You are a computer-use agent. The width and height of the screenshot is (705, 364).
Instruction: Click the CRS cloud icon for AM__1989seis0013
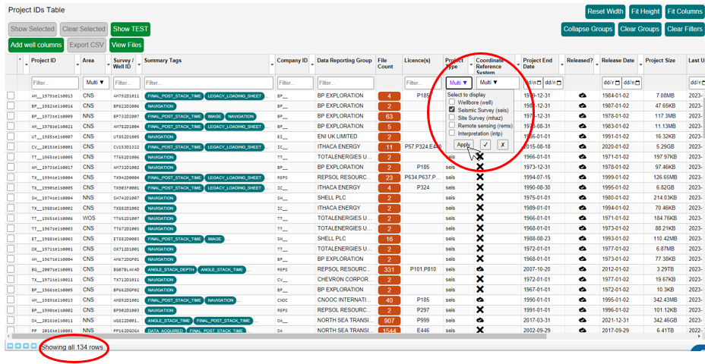coord(479,300)
